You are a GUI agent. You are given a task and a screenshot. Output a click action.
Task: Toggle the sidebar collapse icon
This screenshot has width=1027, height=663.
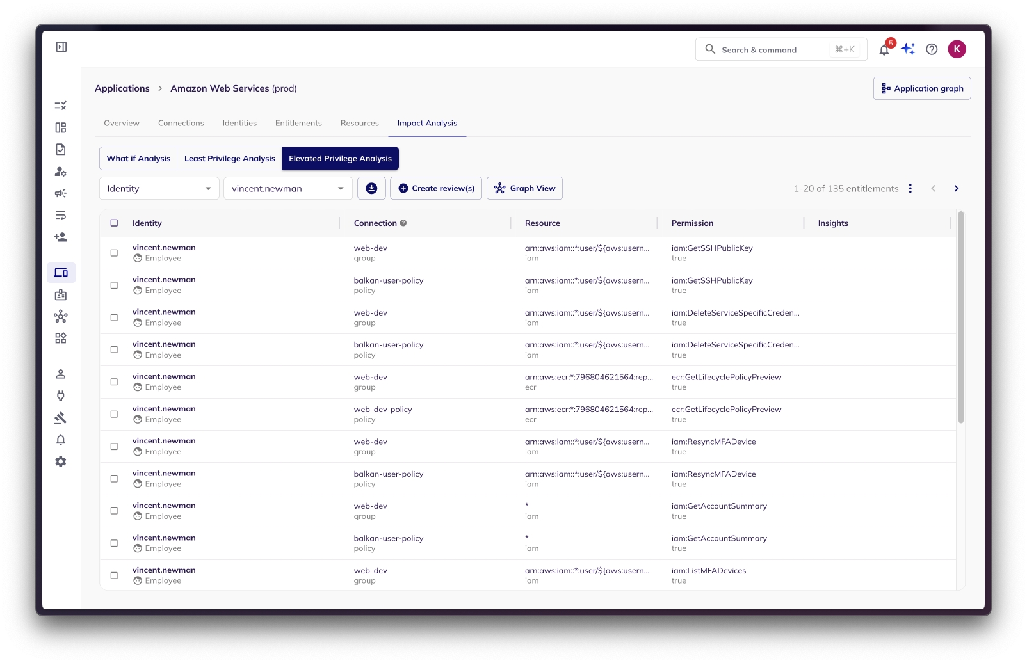click(x=61, y=47)
